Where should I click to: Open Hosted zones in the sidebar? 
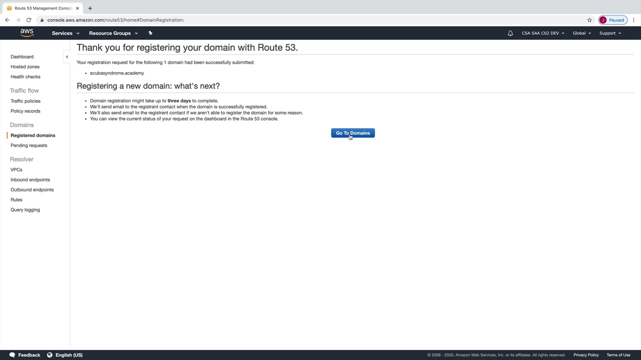click(x=25, y=67)
